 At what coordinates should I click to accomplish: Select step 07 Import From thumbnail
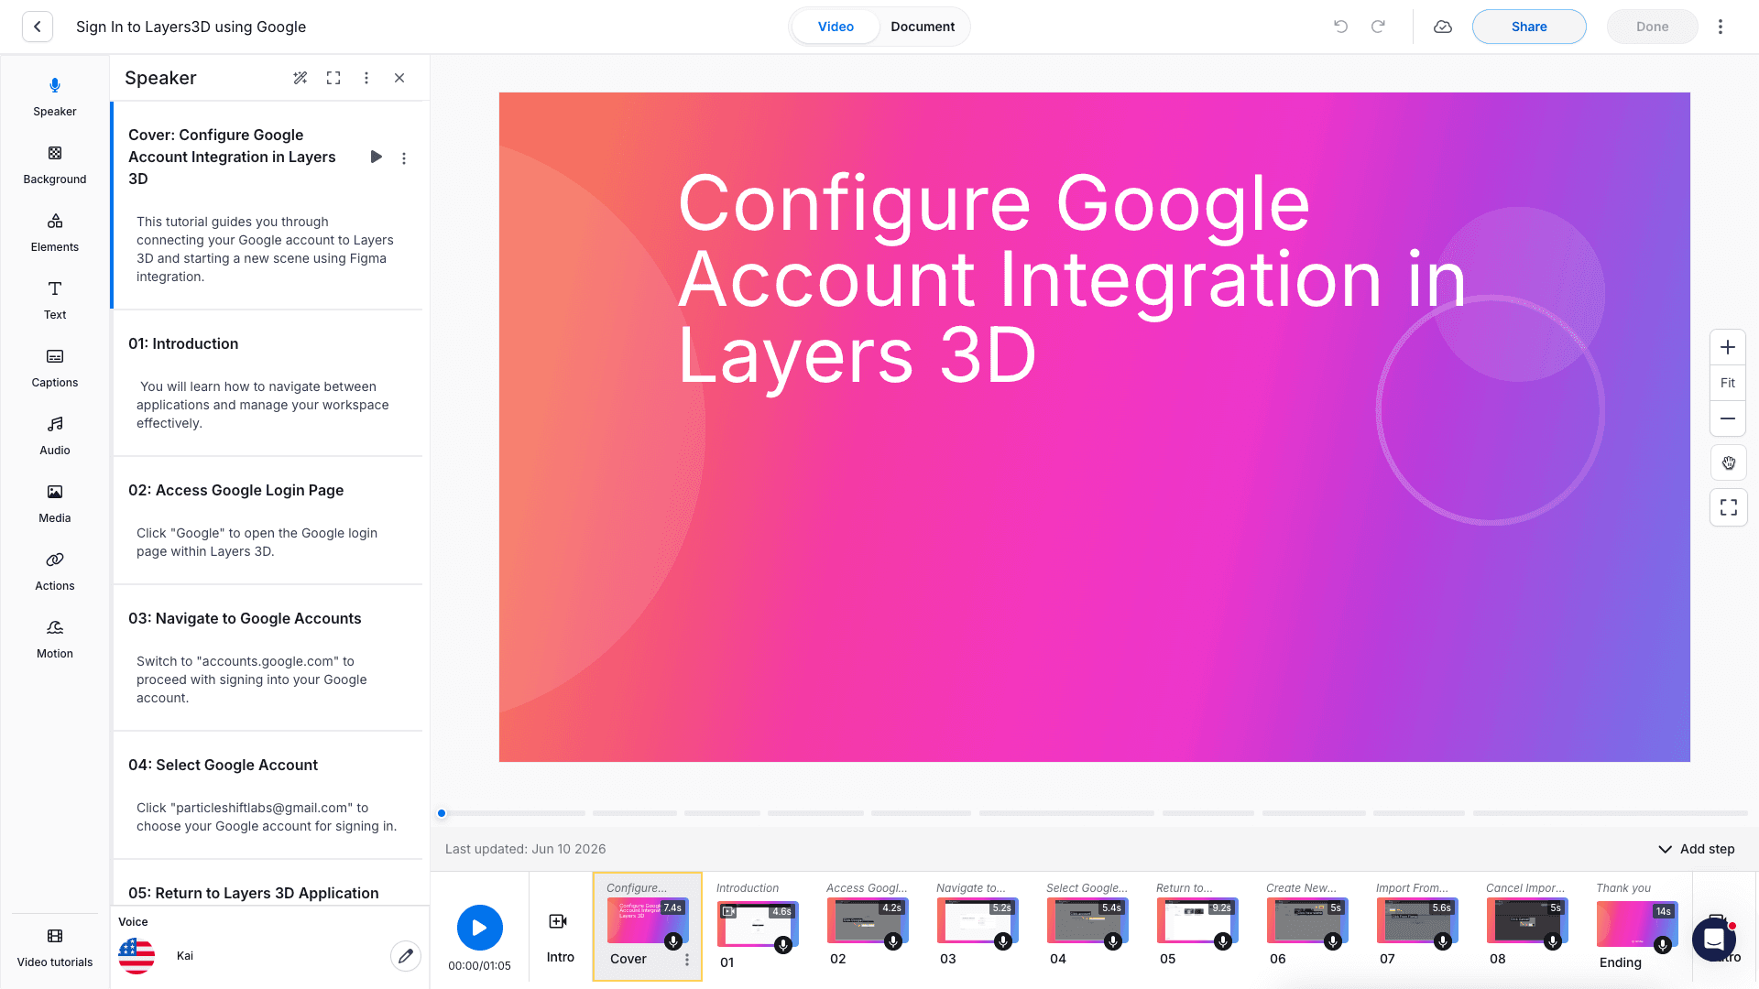pyautogui.click(x=1416, y=920)
